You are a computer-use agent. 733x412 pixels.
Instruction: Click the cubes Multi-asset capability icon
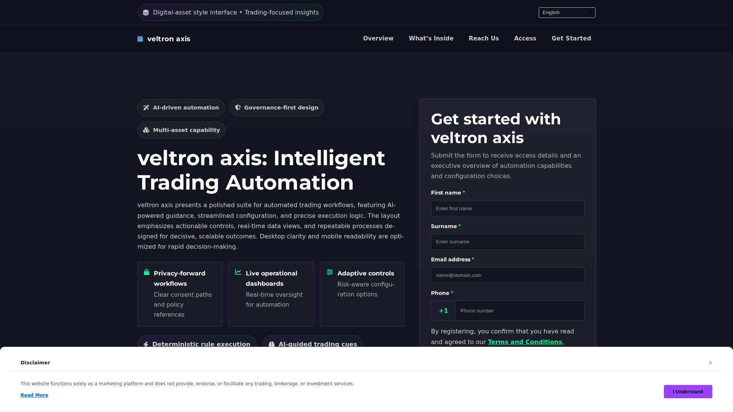(146, 130)
